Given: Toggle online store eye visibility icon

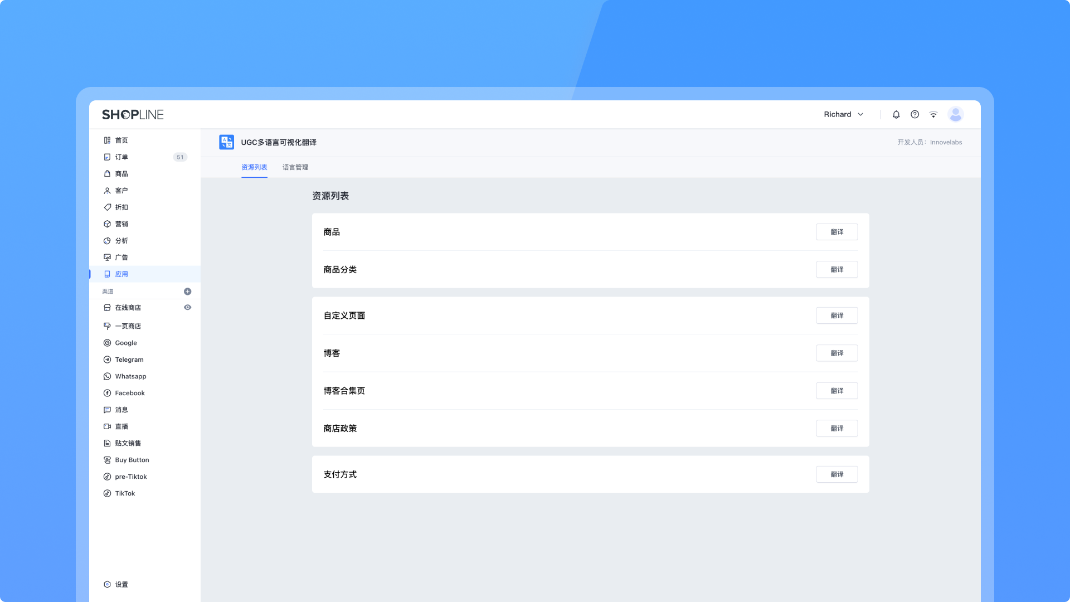Looking at the screenshot, I should [x=188, y=308].
